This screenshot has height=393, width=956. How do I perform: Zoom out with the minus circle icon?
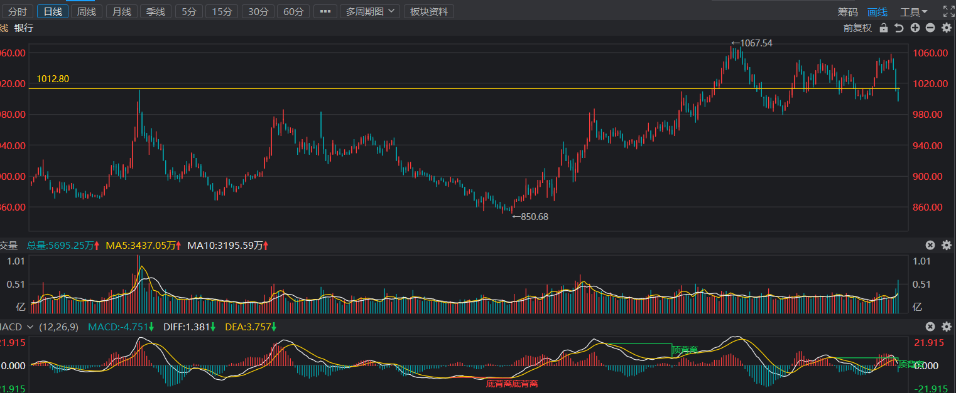click(x=930, y=28)
